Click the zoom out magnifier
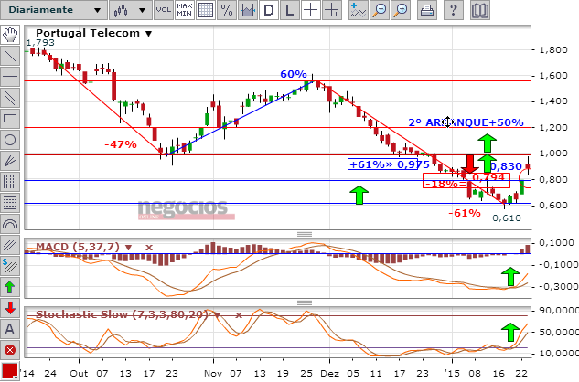The height and width of the screenshot is (382, 579). (380, 10)
